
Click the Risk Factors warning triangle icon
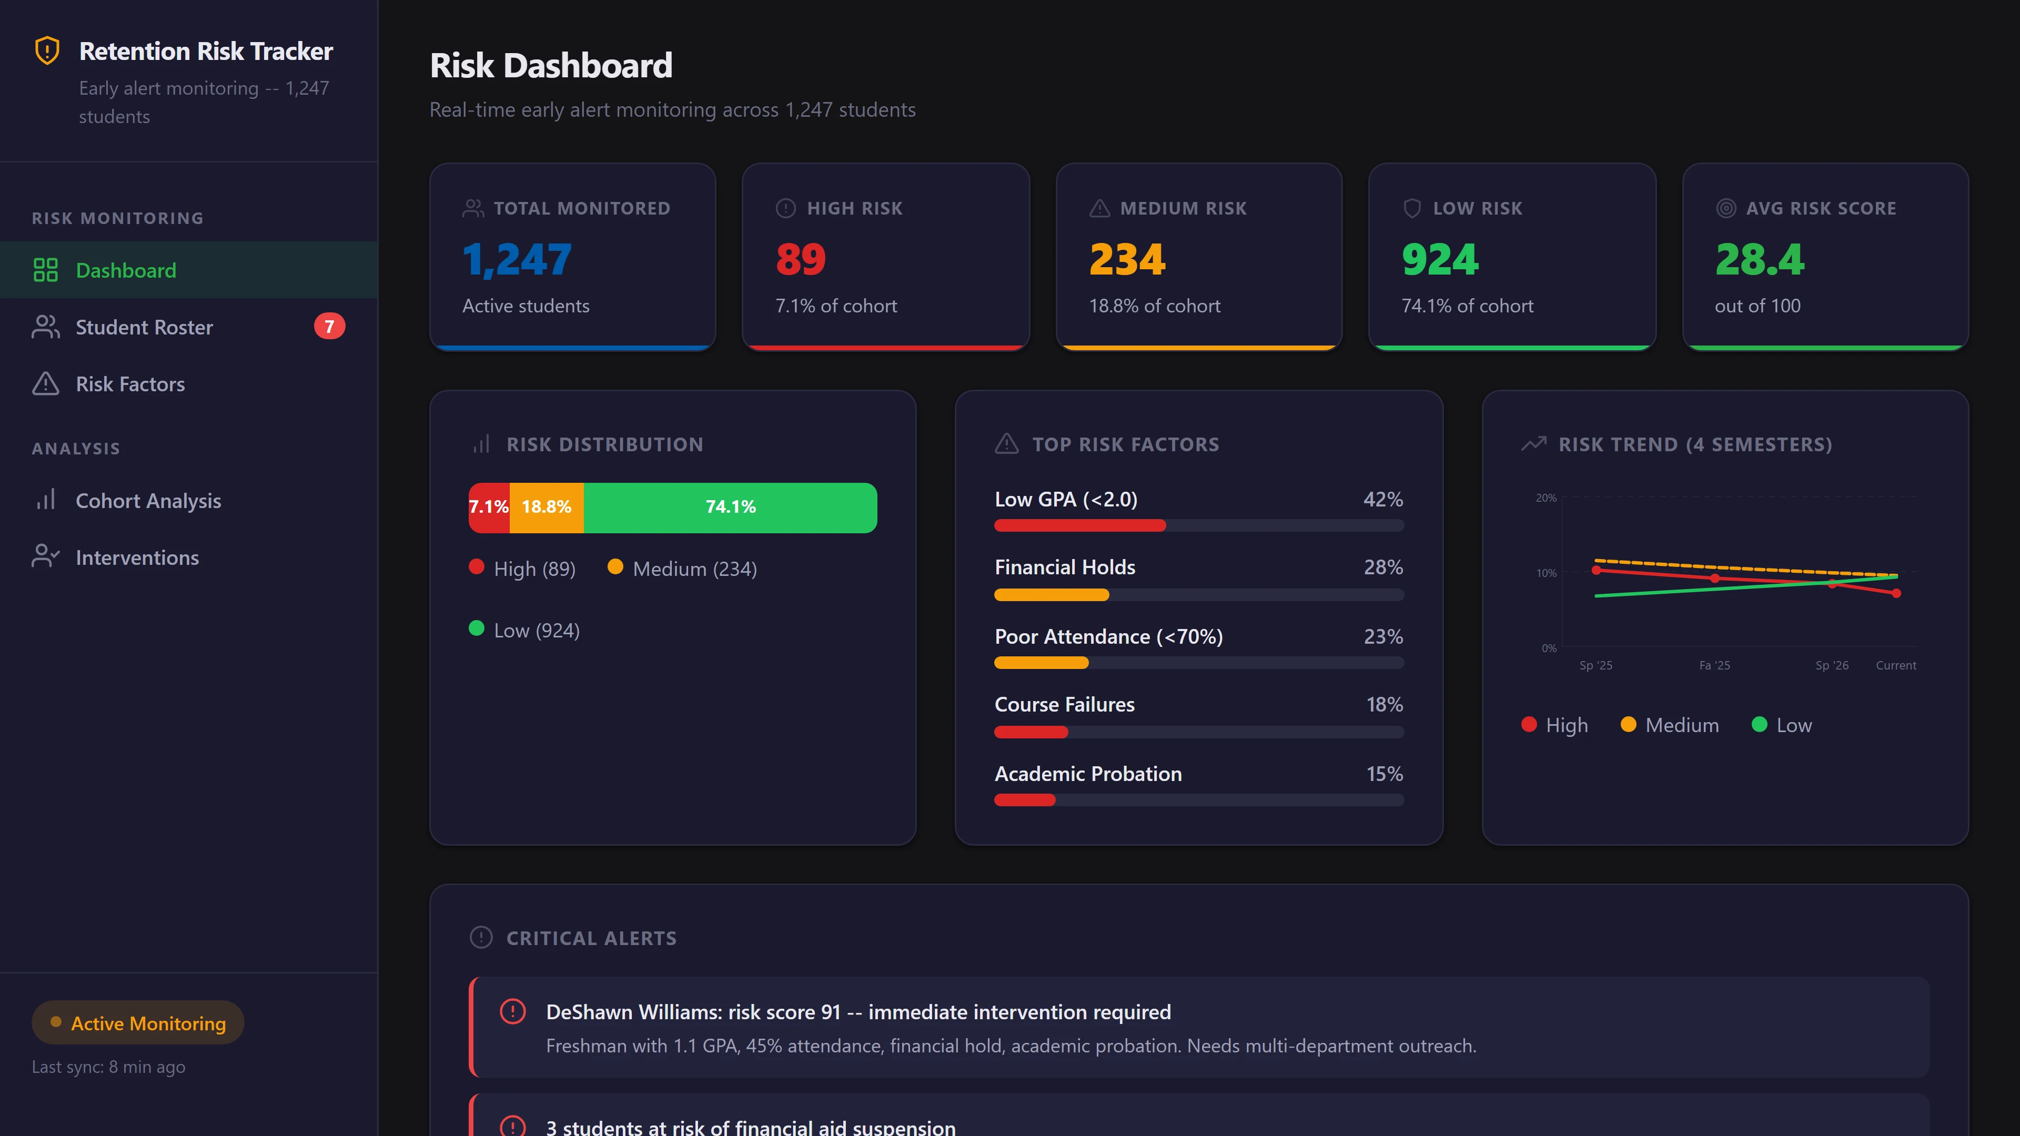pyautogui.click(x=45, y=383)
